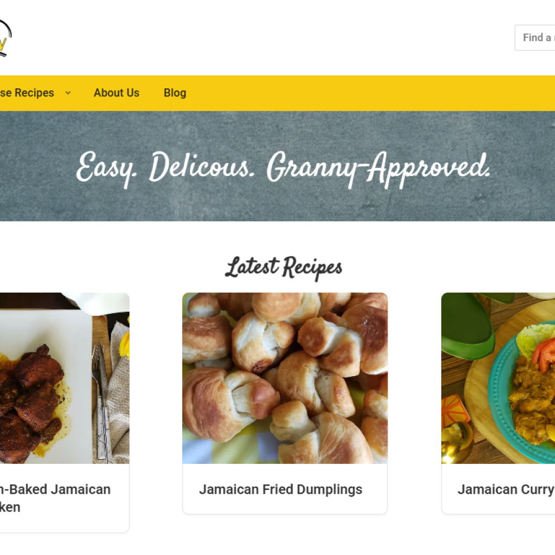Open the Oven-Baked Jamaican Chicken photo
555x555 pixels.
pos(64,378)
